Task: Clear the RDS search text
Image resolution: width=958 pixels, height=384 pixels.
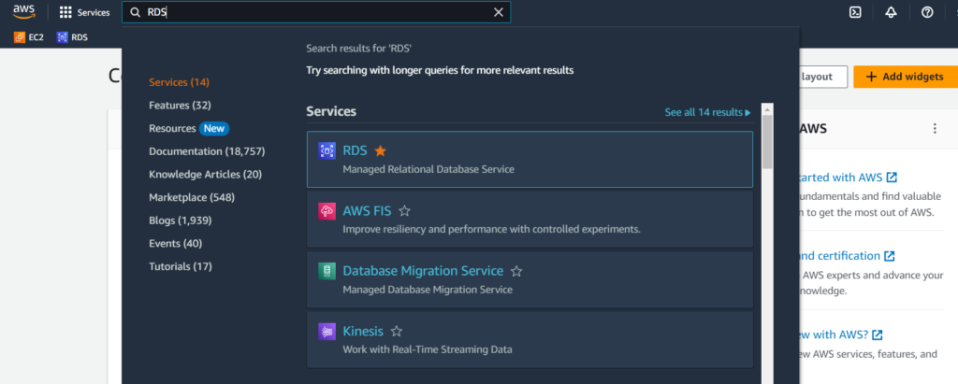Action: (x=499, y=12)
